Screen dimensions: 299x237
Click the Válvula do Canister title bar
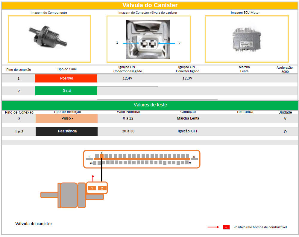(x=150, y=5)
